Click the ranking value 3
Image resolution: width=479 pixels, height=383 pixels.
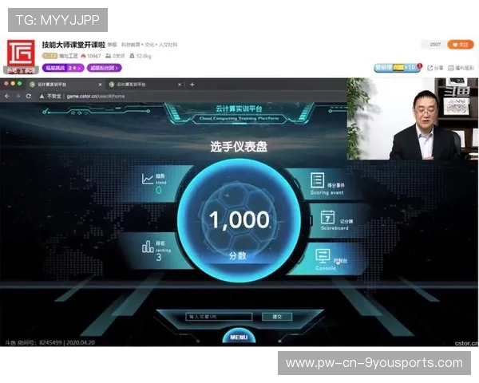click(159, 258)
